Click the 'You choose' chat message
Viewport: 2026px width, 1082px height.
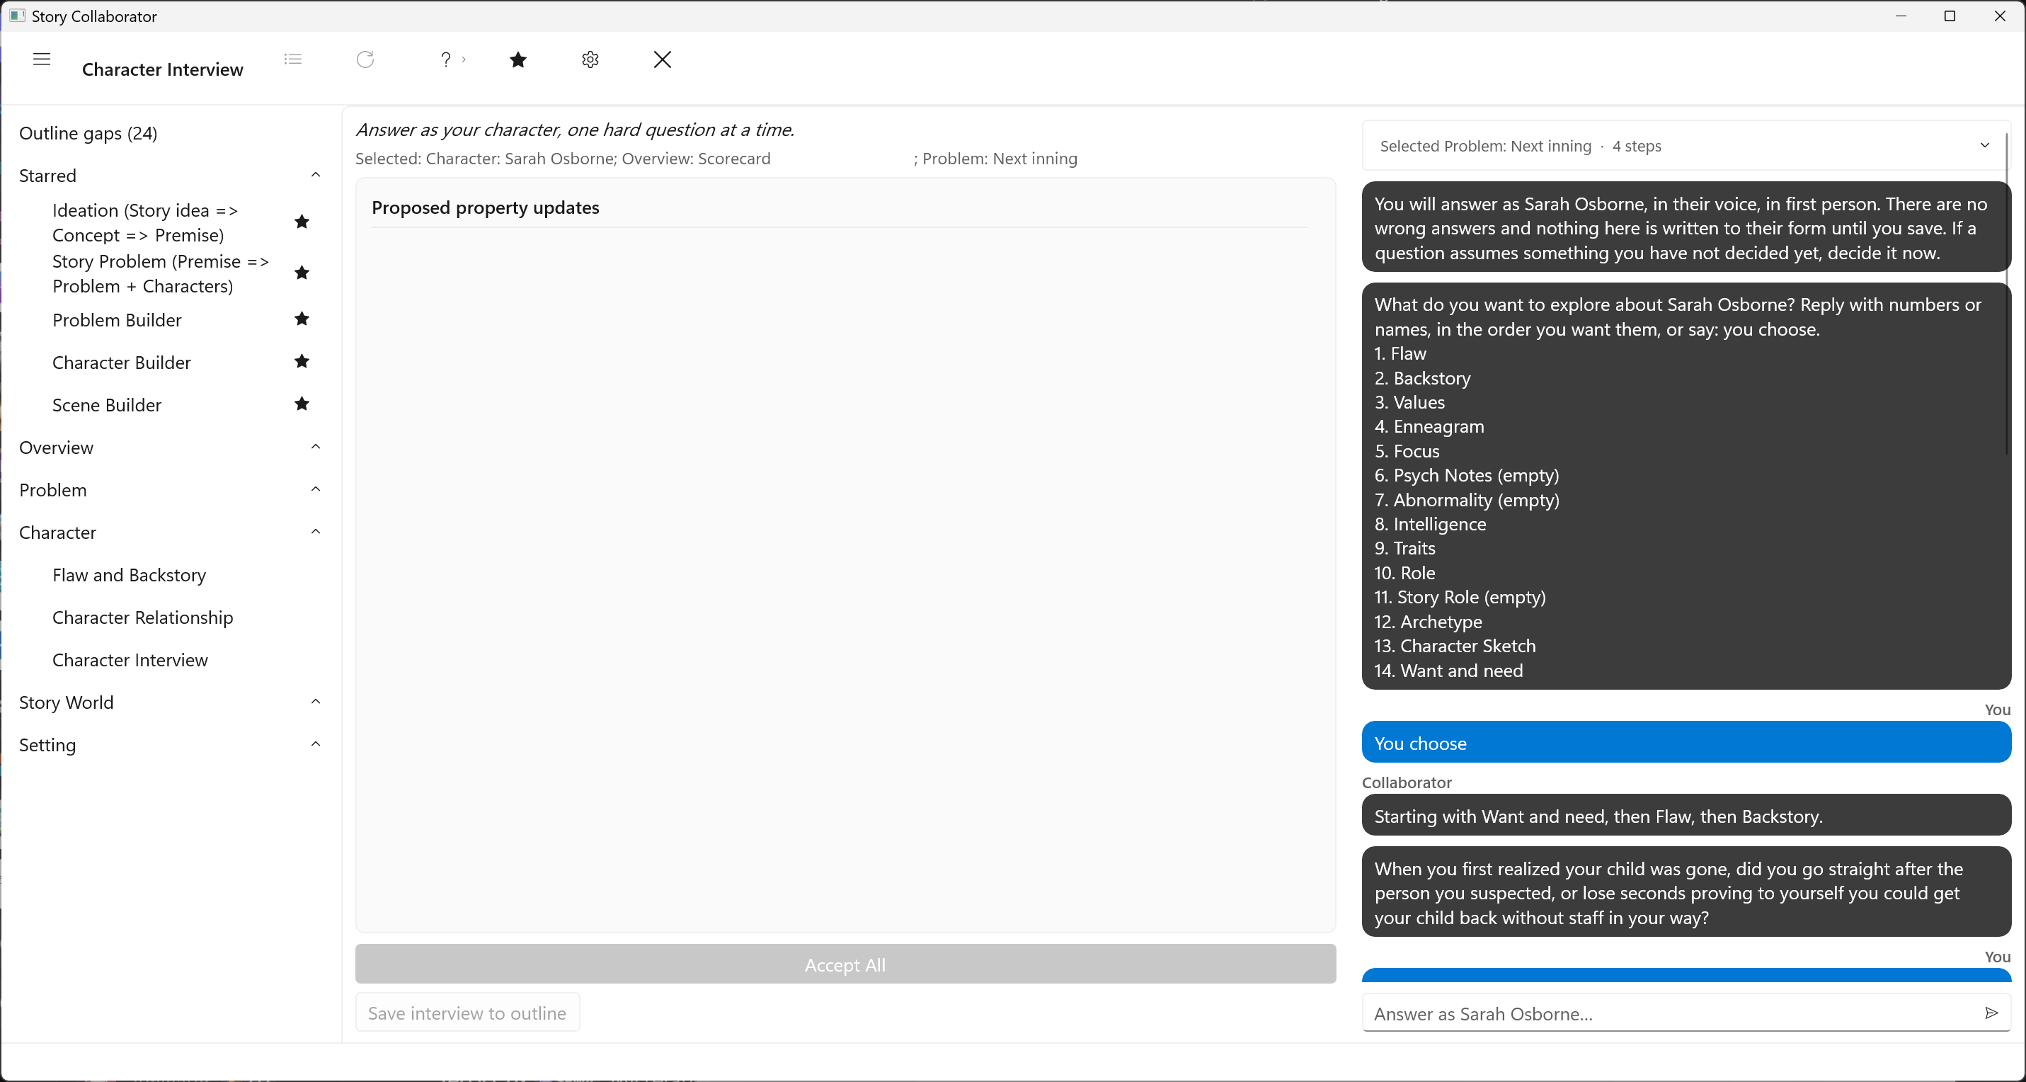[x=1686, y=743]
